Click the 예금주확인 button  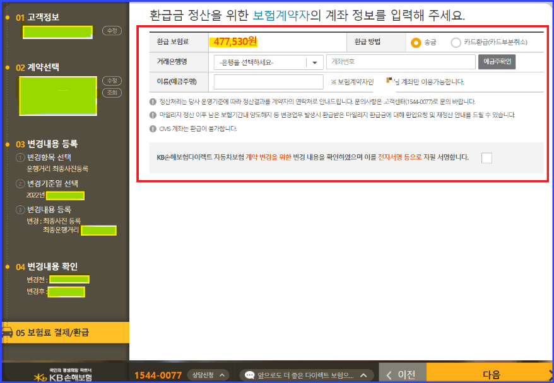pyautogui.click(x=497, y=62)
